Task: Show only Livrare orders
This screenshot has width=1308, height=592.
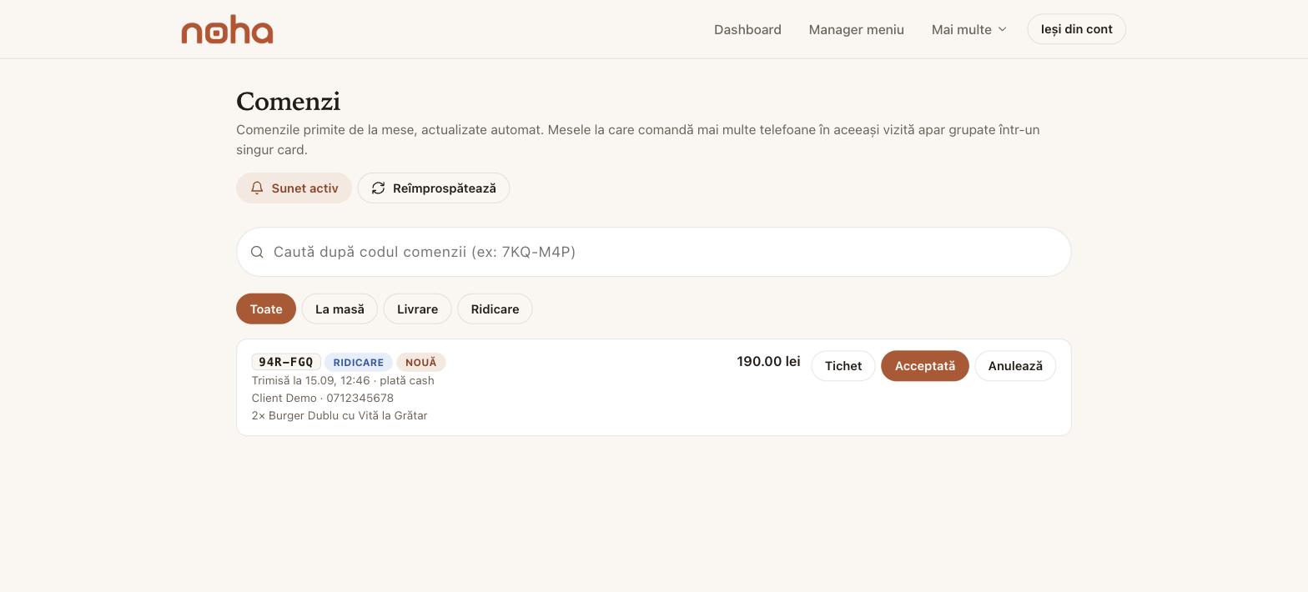Action: point(417,309)
